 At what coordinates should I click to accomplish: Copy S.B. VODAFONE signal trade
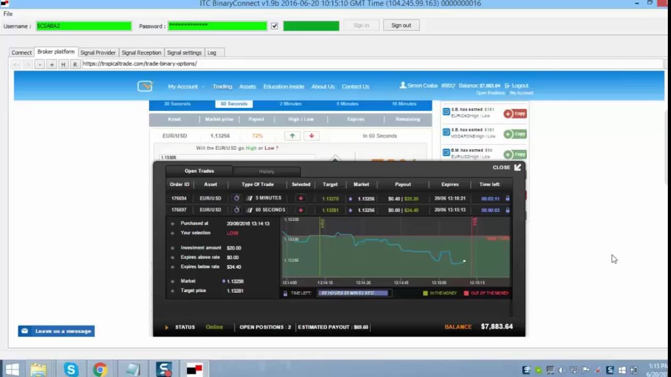[x=515, y=134]
